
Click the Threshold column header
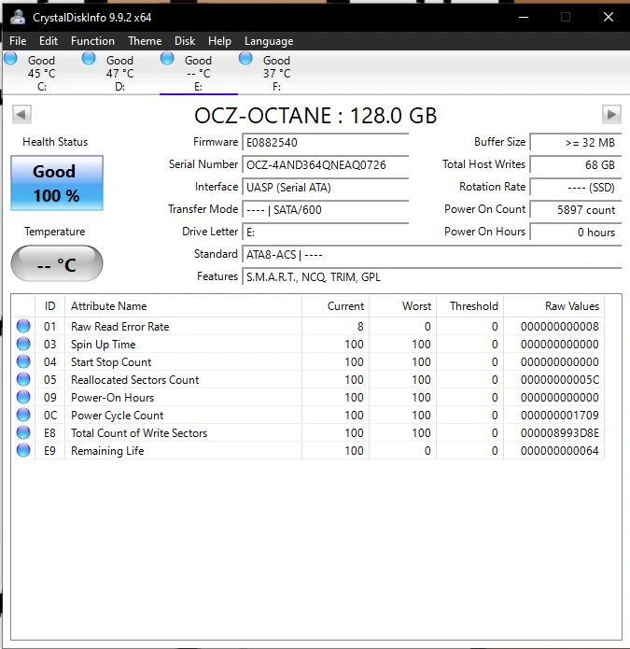(x=469, y=306)
